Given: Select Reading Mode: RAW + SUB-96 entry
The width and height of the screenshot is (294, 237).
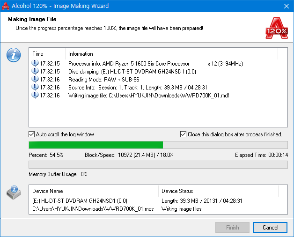Looking at the screenshot, I should [104, 80].
